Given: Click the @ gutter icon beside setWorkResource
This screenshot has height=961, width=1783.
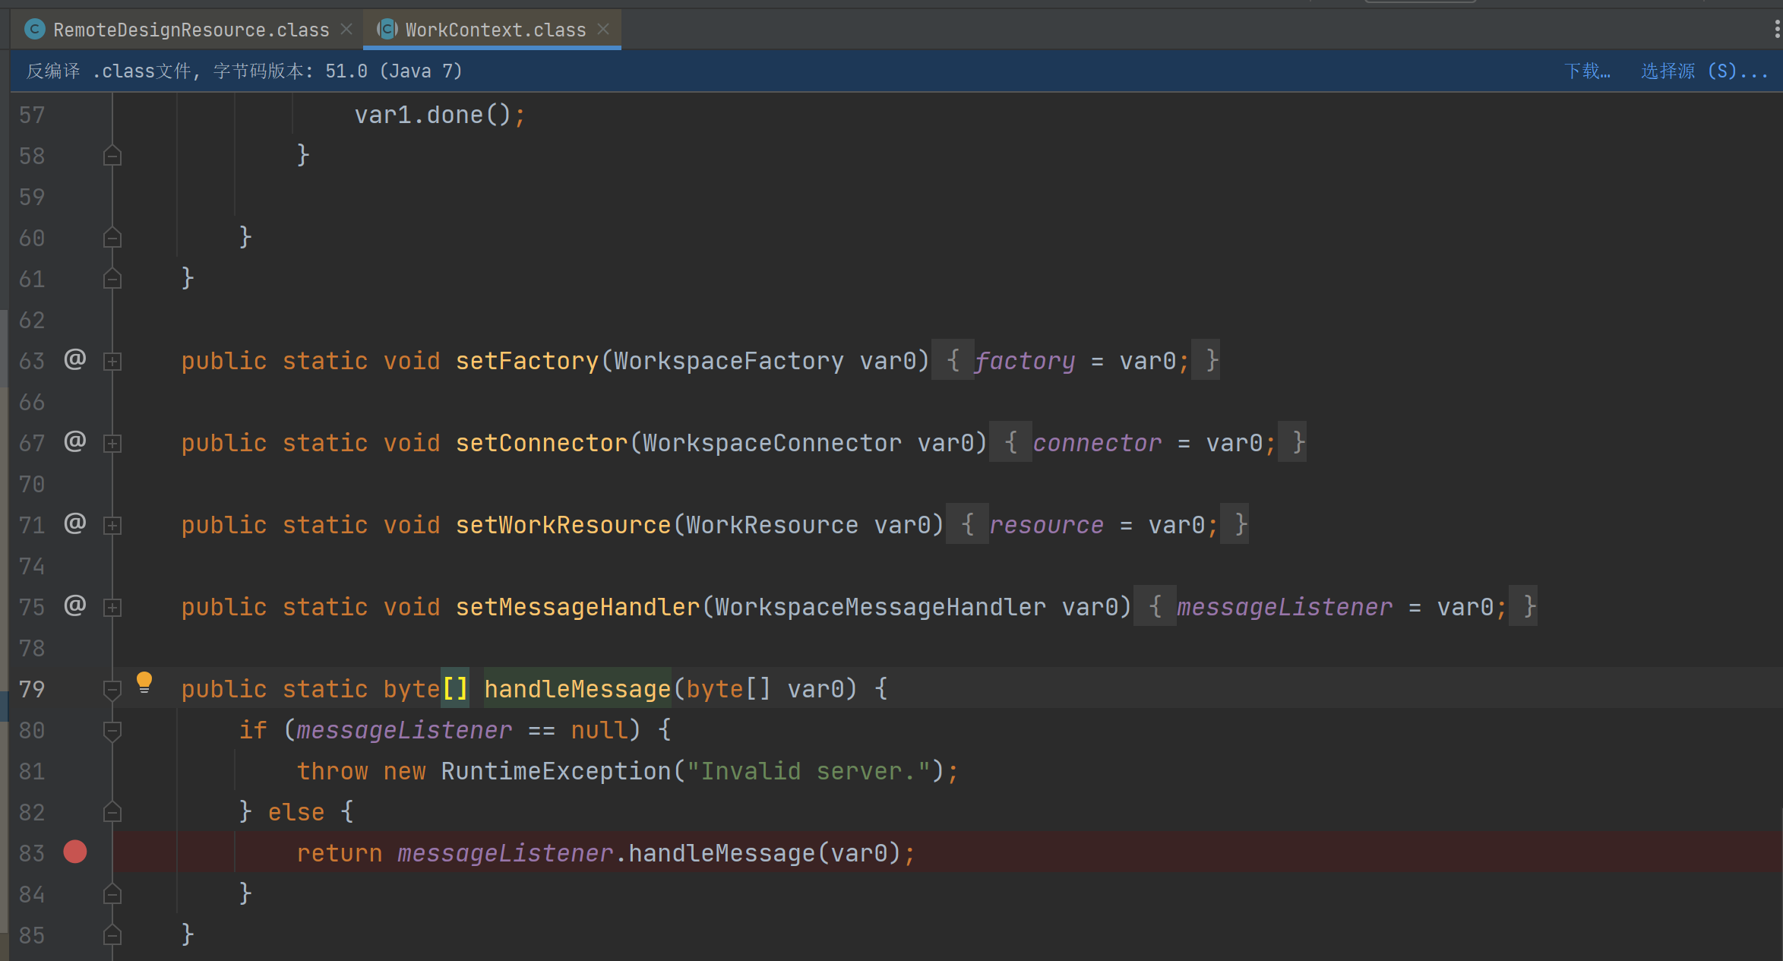Looking at the screenshot, I should pos(74,523).
